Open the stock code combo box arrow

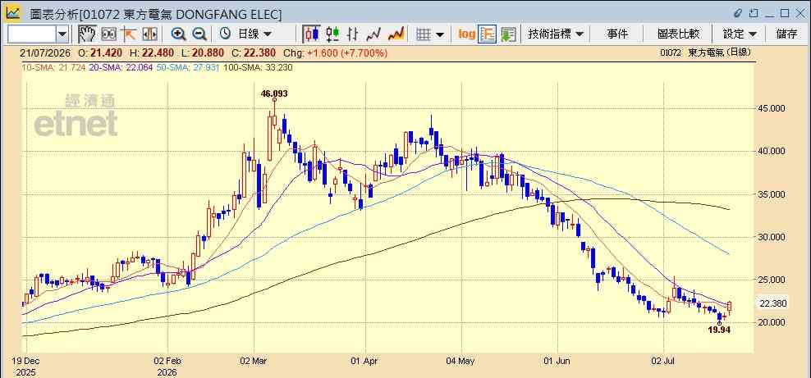pos(62,34)
